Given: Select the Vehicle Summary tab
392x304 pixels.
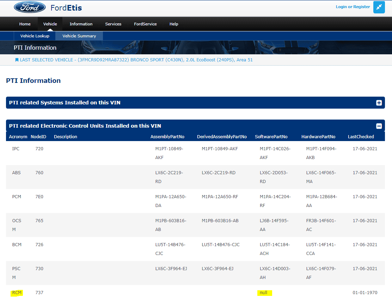Looking at the screenshot, I should click(x=79, y=36).
